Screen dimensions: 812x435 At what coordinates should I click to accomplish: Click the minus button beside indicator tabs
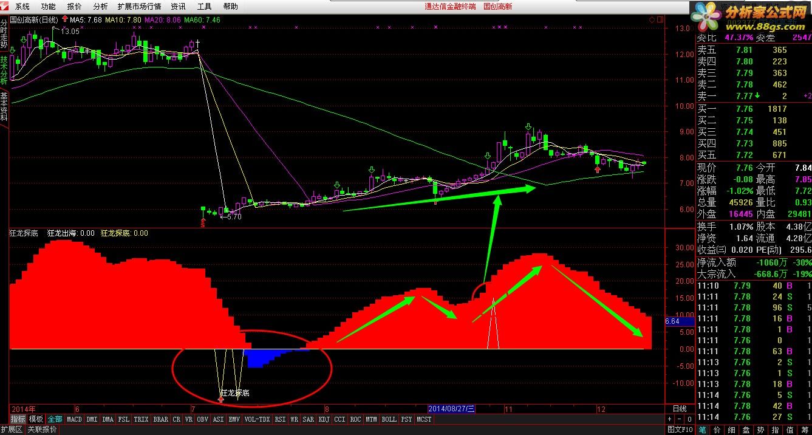(680, 419)
